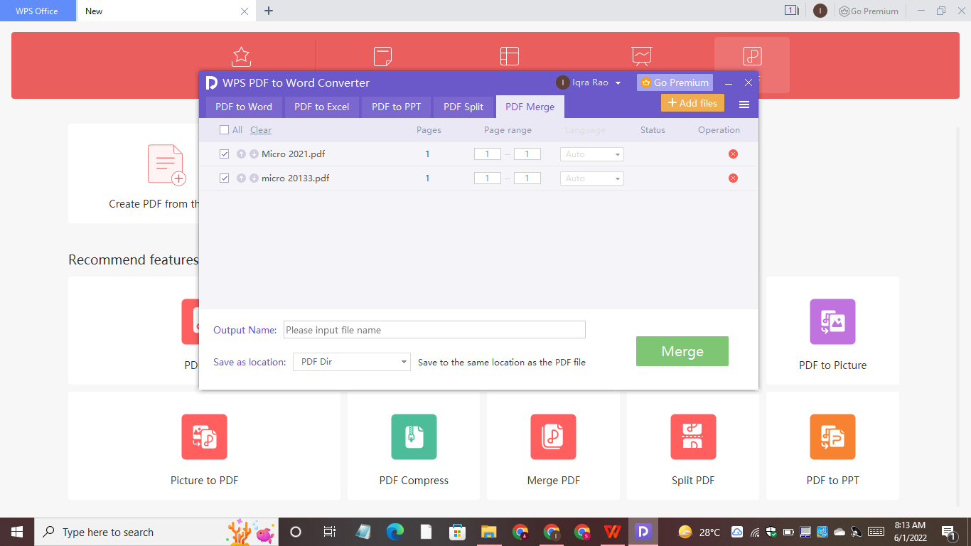Click the Output Name input field
Screen dimensions: 971x546
pyautogui.click(x=434, y=330)
